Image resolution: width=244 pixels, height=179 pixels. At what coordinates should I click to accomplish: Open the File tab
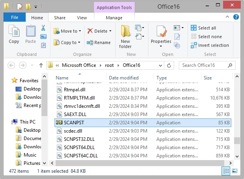click(15, 17)
